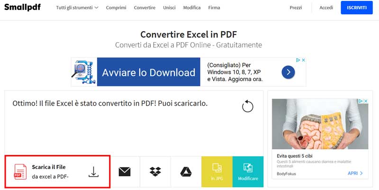Click the (Consigliato) Per Windows ad text
The image size is (379, 190).
pos(235,72)
